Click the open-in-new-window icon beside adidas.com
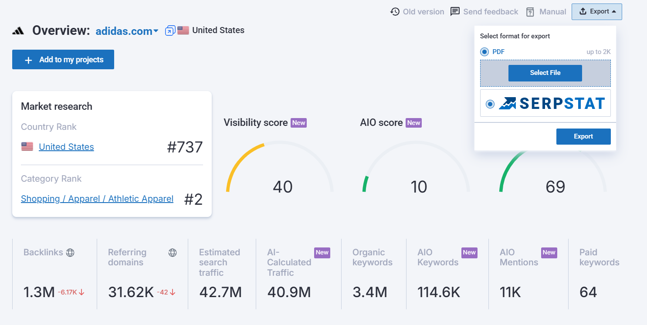Screen dimensions: 647x325 point(170,30)
